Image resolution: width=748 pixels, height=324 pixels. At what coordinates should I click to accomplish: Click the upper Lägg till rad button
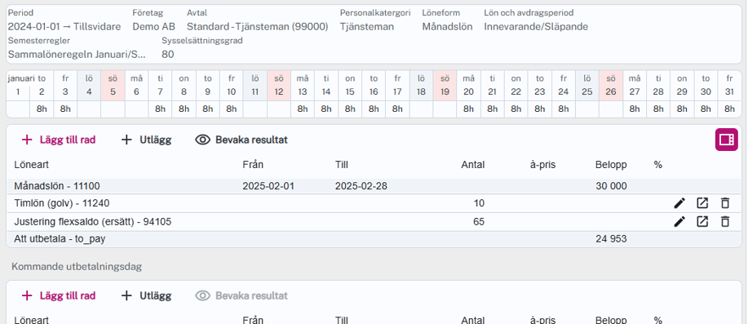(x=59, y=140)
